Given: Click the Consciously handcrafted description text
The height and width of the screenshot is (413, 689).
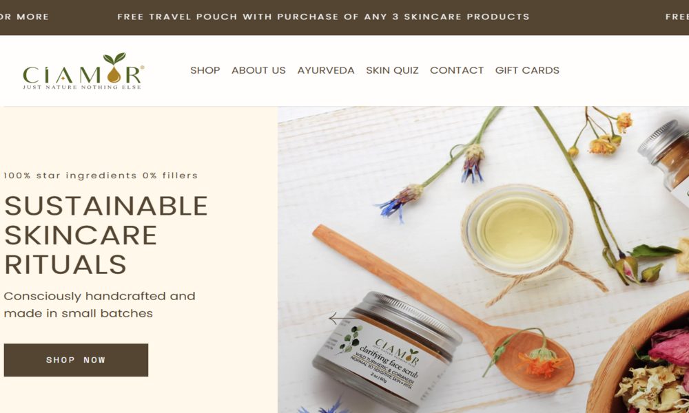Looking at the screenshot, I should (x=99, y=305).
